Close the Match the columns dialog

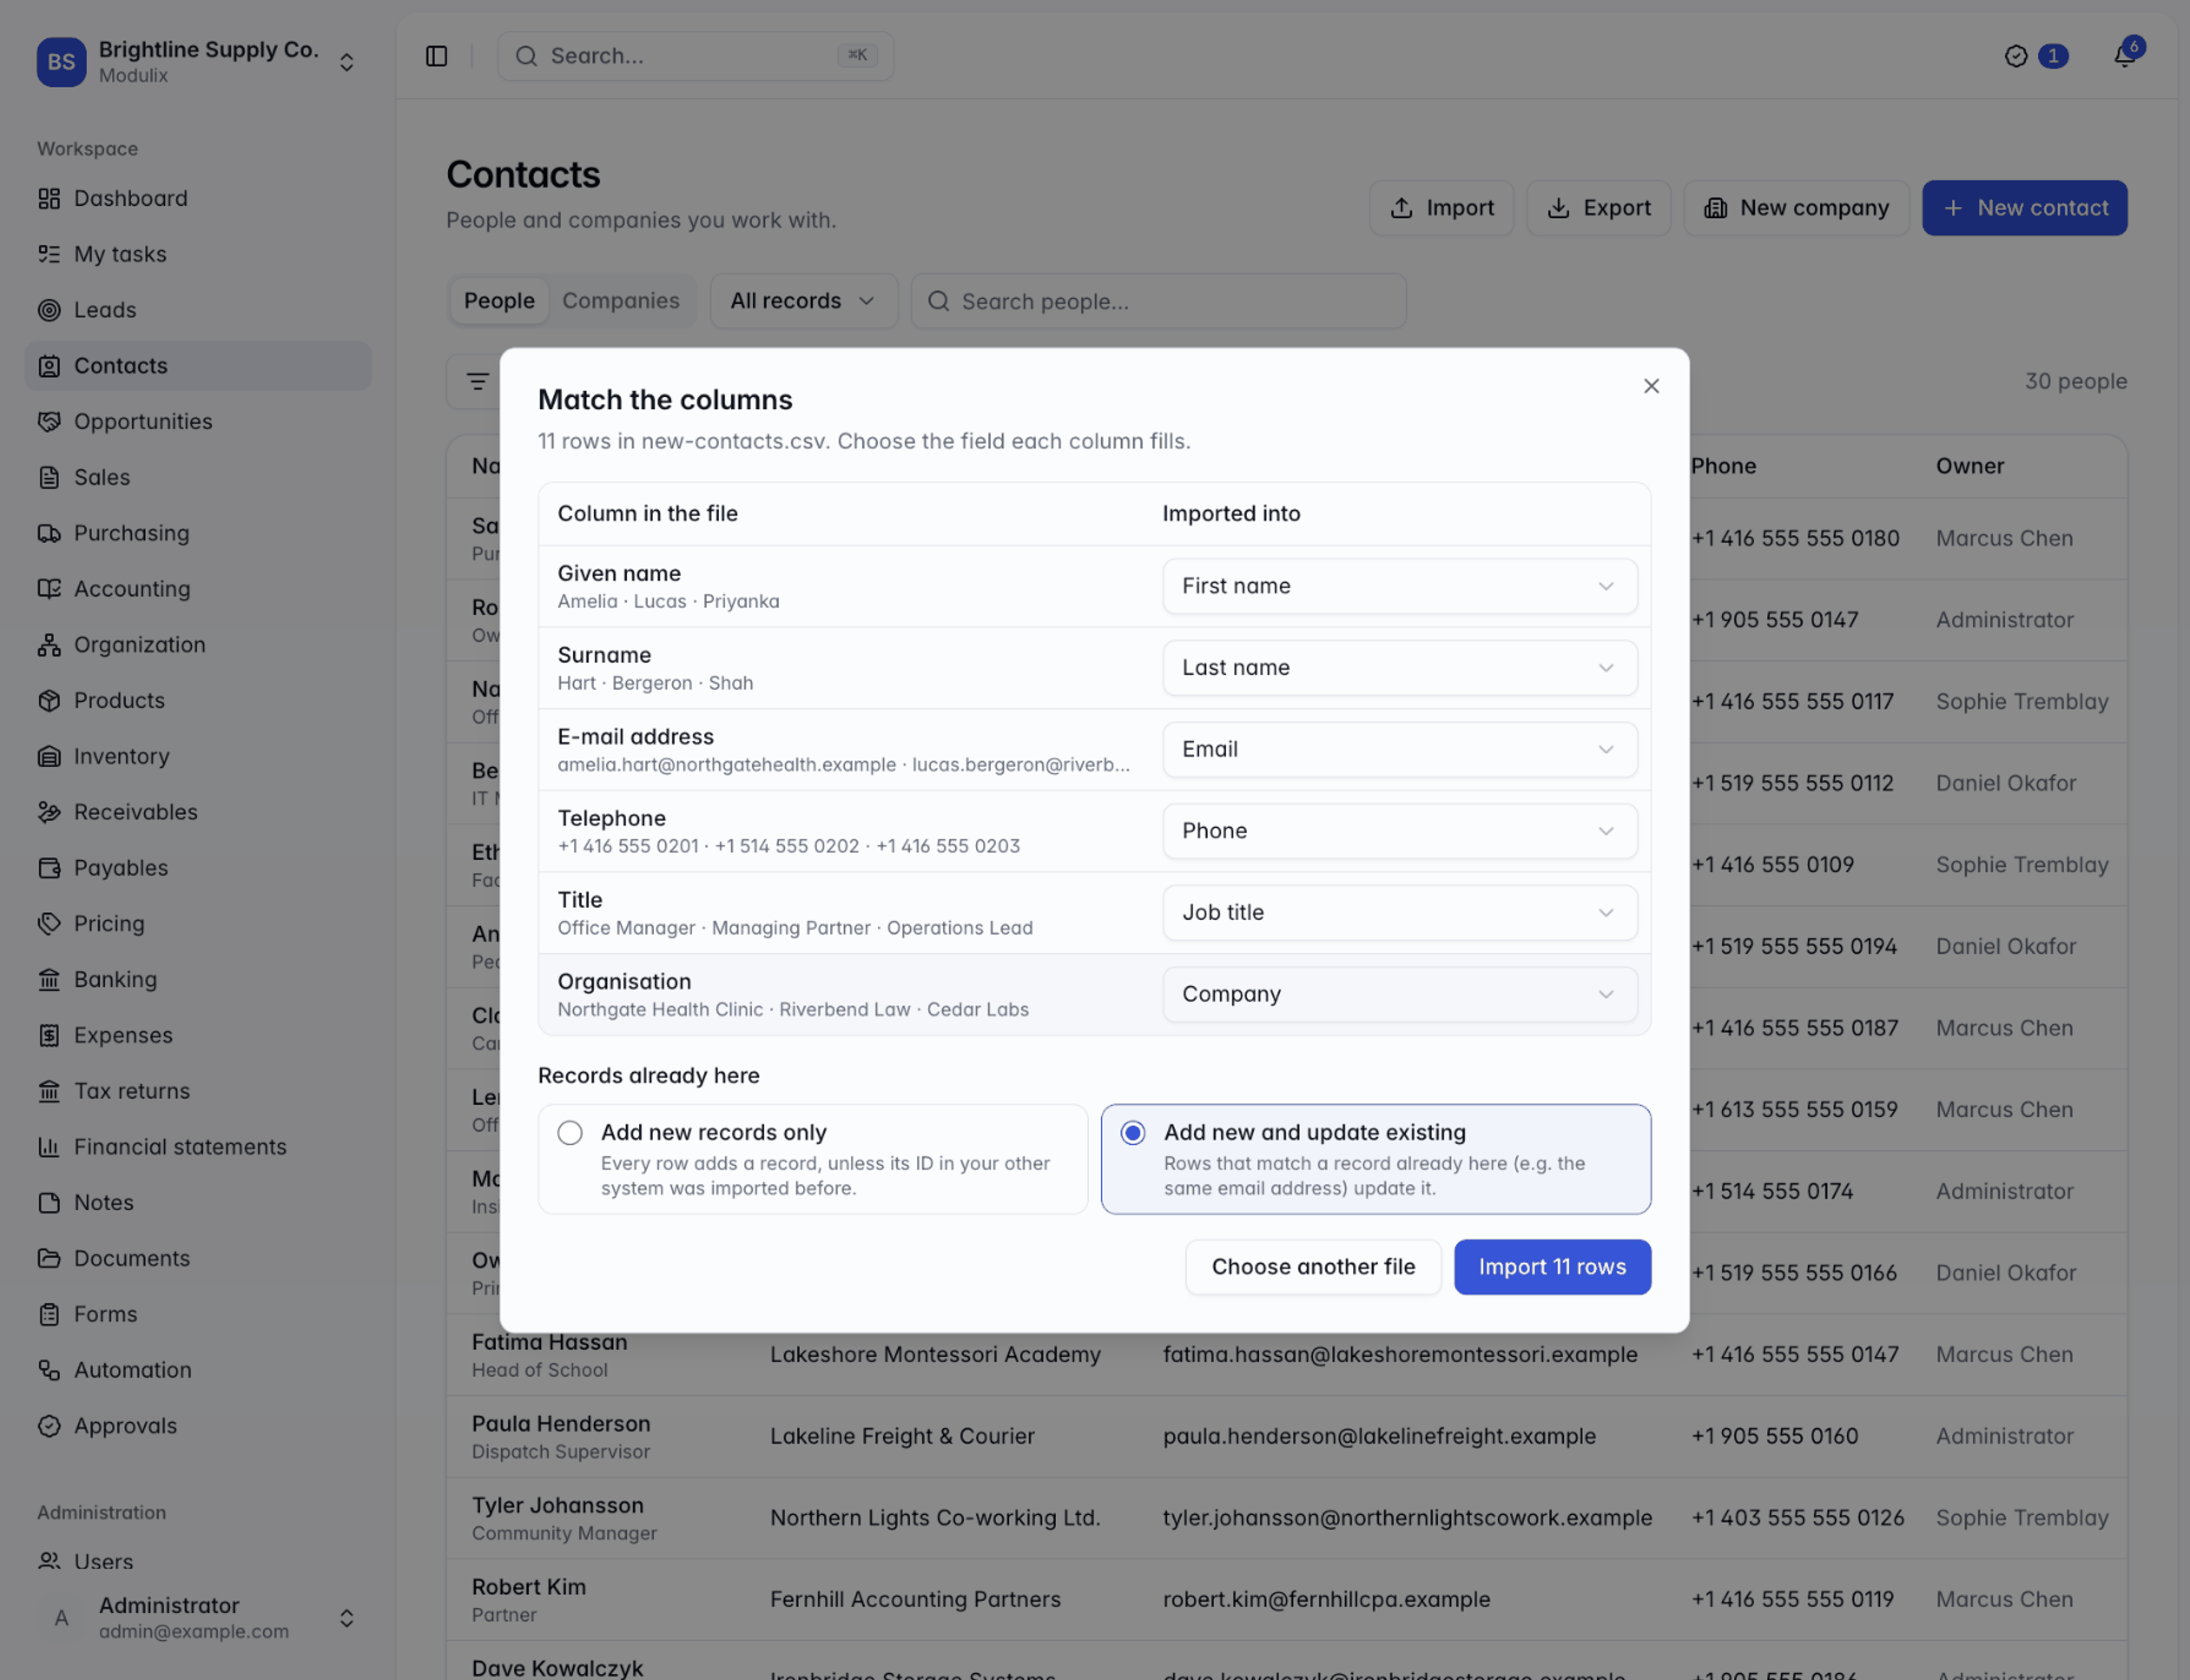[x=1650, y=386]
